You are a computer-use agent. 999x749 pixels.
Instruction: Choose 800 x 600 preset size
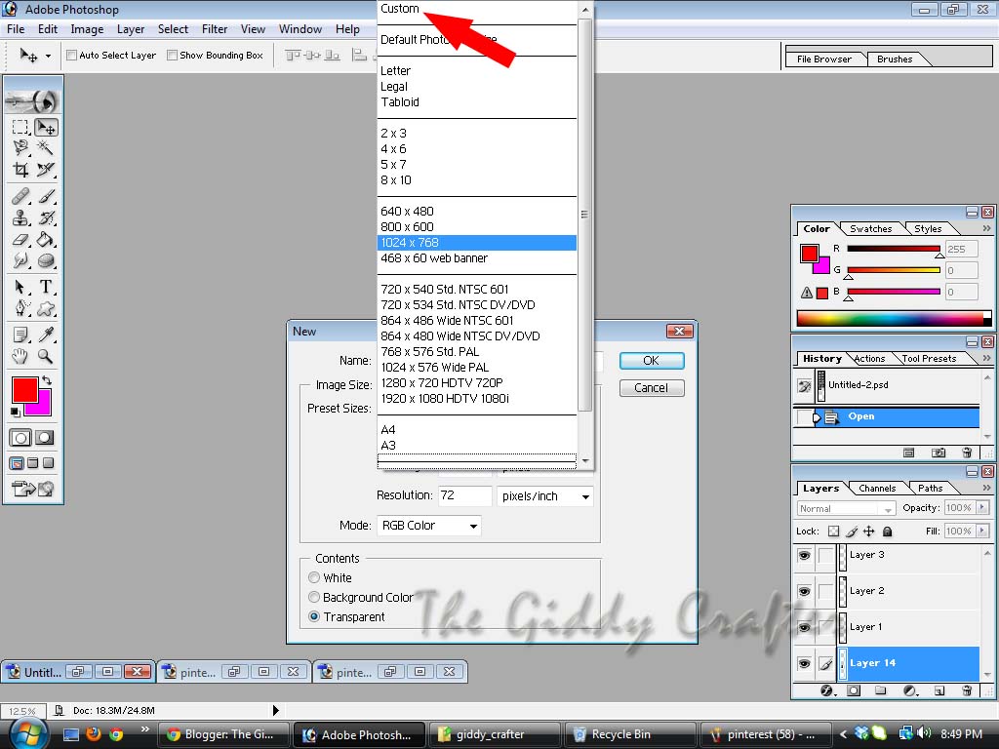[476, 226]
